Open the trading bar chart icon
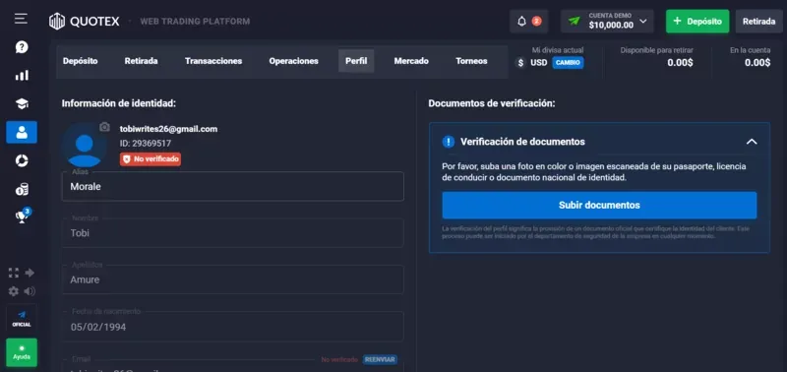 click(x=22, y=76)
